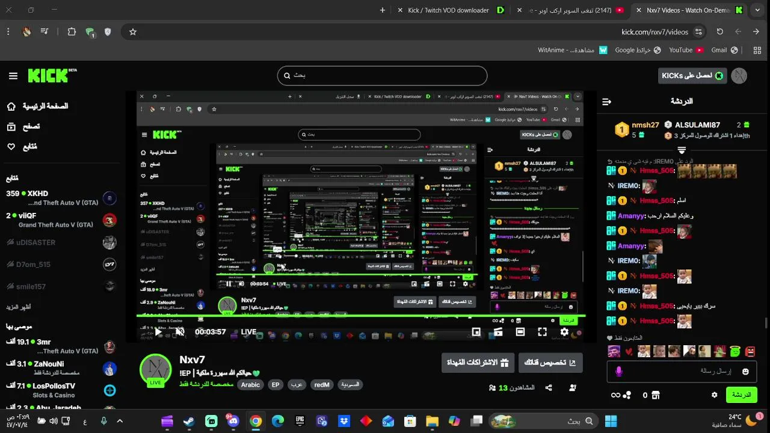The image size is (770, 433).
Task: Click the KICK beta logo
Action: pyautogui.click(x=52, y=76)
